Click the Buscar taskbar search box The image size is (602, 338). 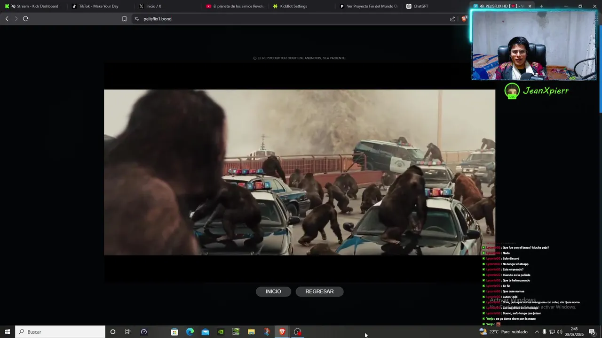60,332
